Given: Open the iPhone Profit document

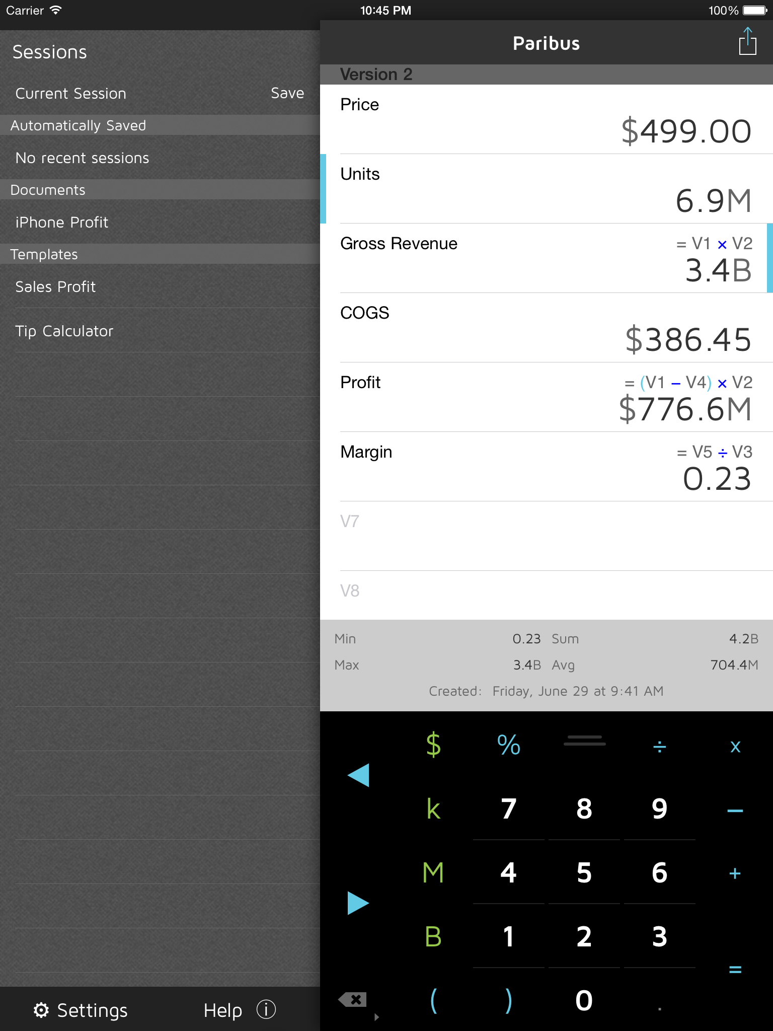Looking at the screenshot, I should click(x=62, y=222).
